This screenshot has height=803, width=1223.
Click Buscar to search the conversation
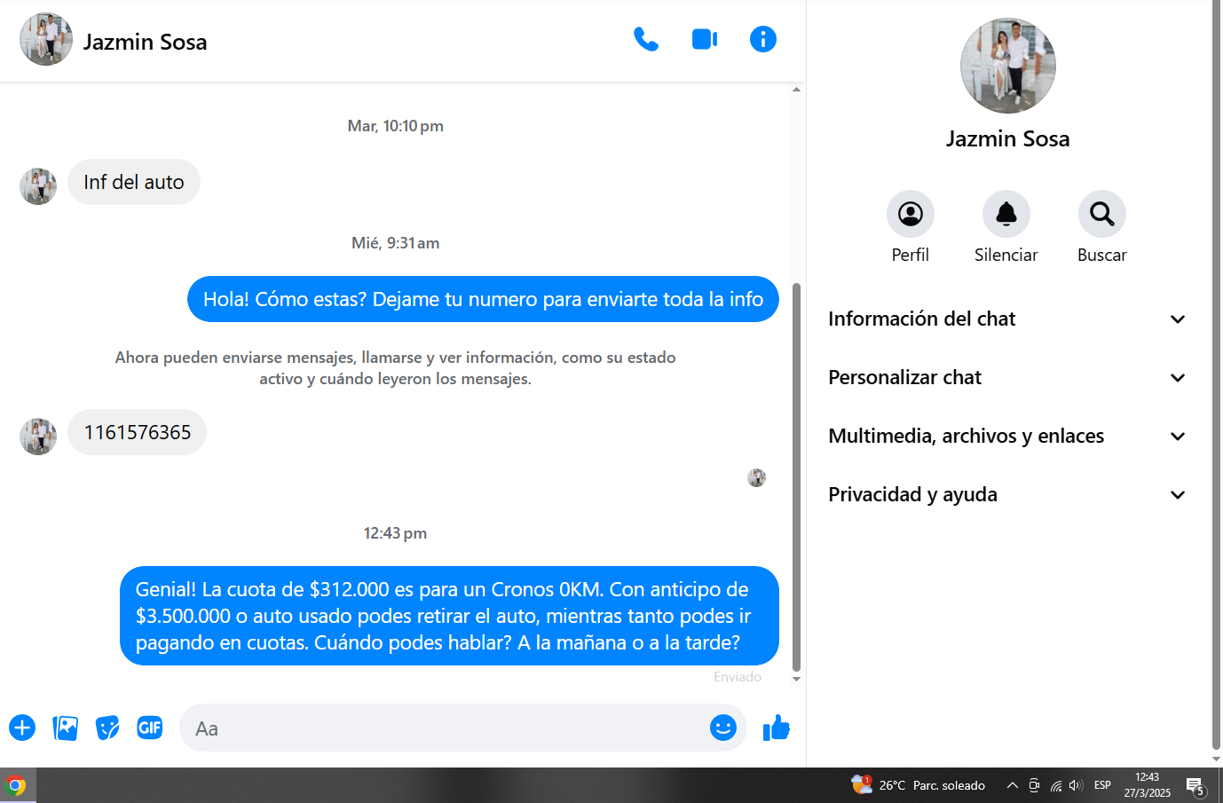pos(1101,214)
